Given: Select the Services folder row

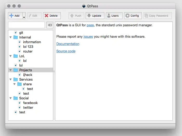Looking at the screenshot, I should click(31, 79).
